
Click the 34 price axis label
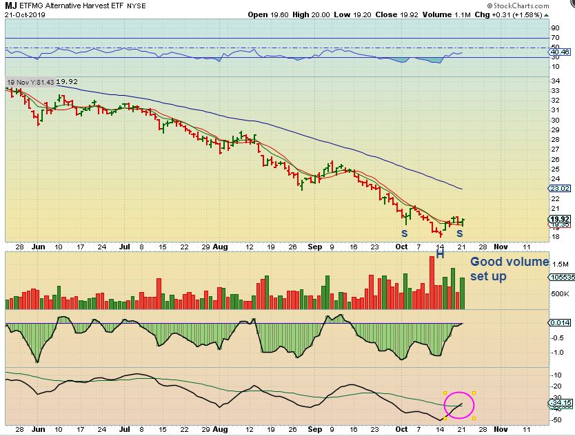pos(555,81)
